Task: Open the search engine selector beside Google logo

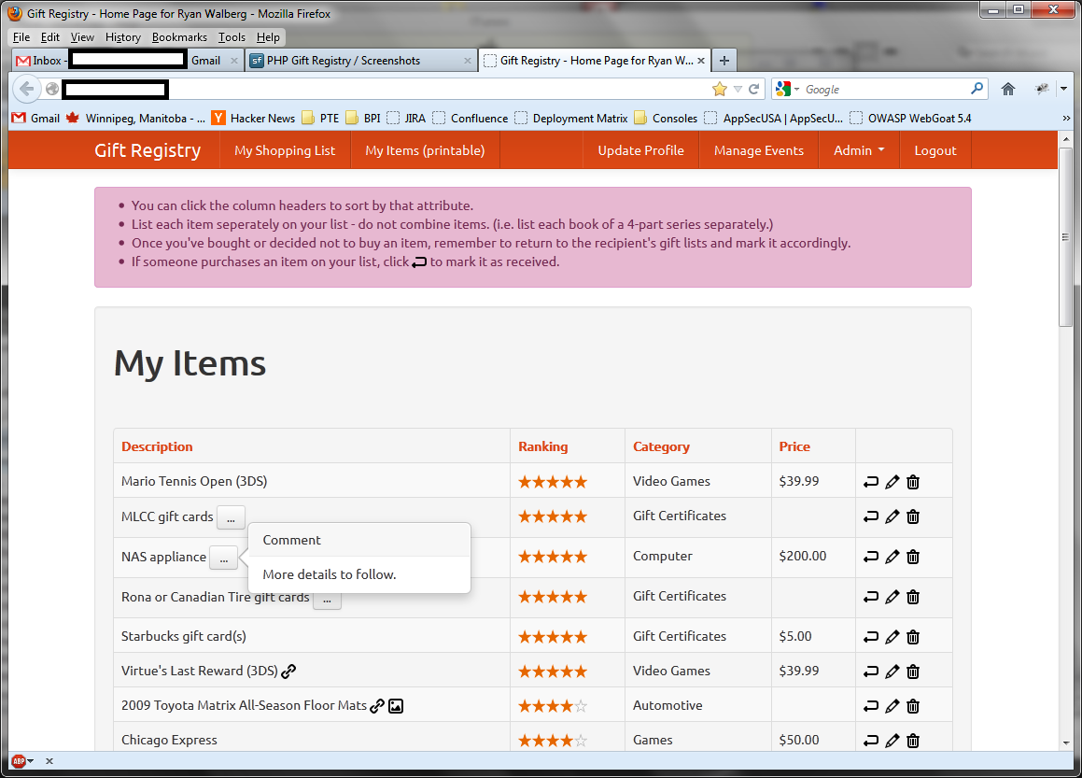Action: (785, 88)
